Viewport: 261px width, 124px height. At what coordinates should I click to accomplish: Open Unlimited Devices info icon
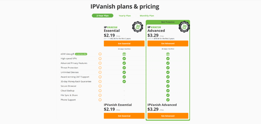100,72
